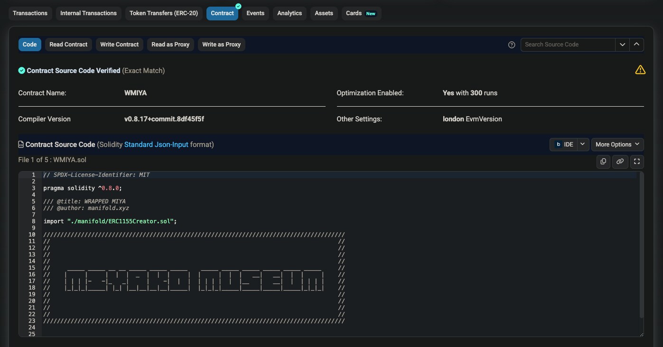Expand the IDE options dropdown arrow
Viewport: 663px width, 347px height.
coord(583,145)
